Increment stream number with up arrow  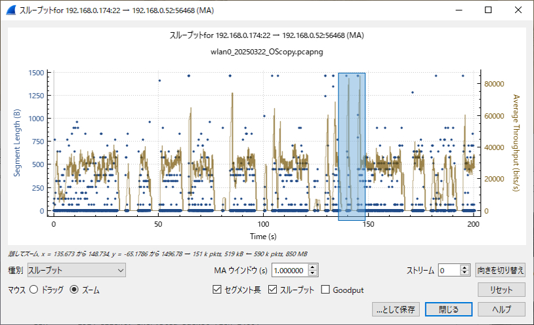coord(465,267)
